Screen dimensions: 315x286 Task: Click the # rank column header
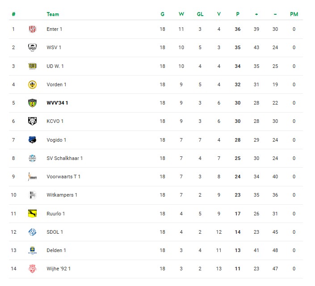coord(13,14)
